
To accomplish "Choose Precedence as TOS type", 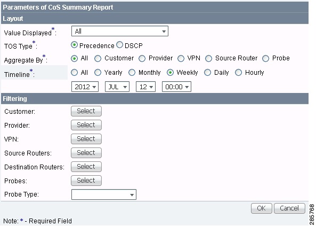I will click(x=74, y=45).
